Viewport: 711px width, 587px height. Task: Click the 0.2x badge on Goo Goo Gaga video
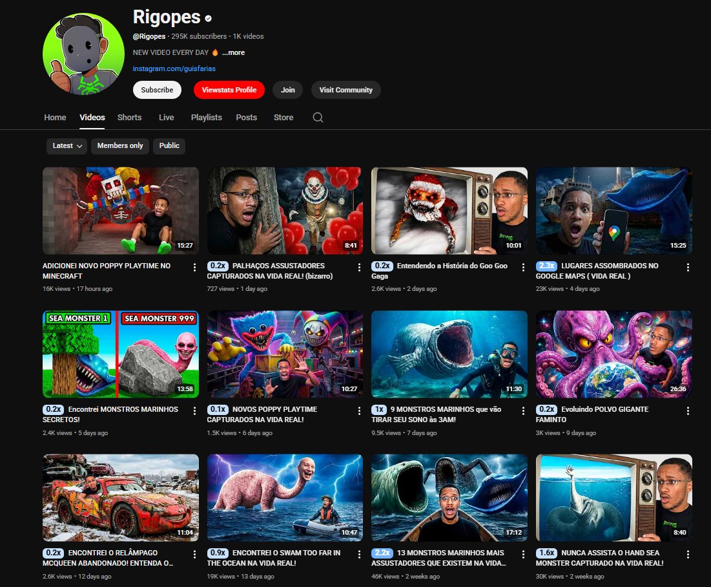[382, 266]
